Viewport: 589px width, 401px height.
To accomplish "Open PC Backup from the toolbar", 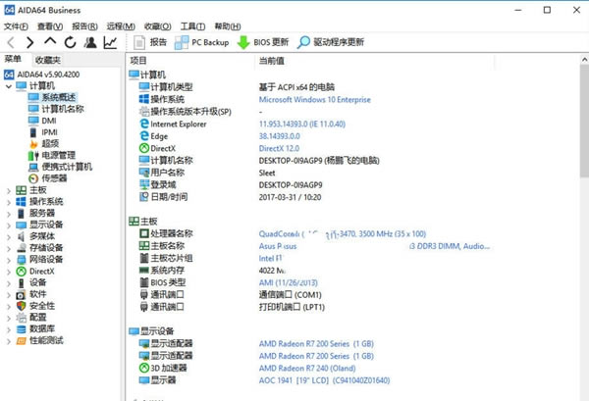I will 201,43.
